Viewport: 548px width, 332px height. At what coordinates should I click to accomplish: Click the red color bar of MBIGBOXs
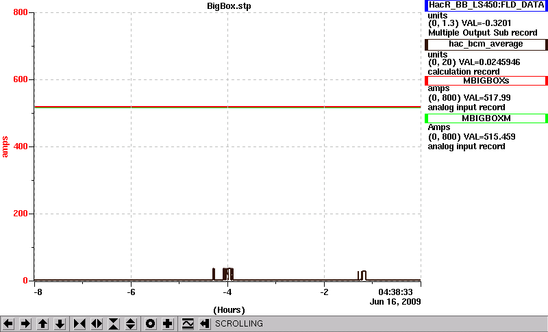point(426,81)
